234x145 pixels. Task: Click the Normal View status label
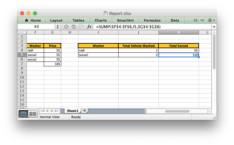pyautogui.click(x=50, y=117)
